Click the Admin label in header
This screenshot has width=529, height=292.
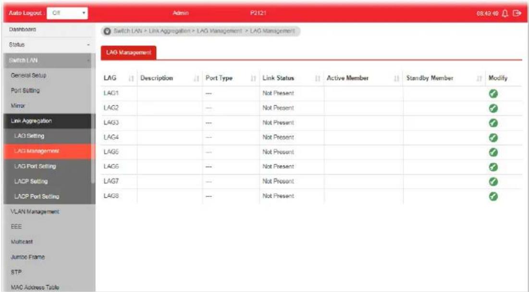(181, 13)
